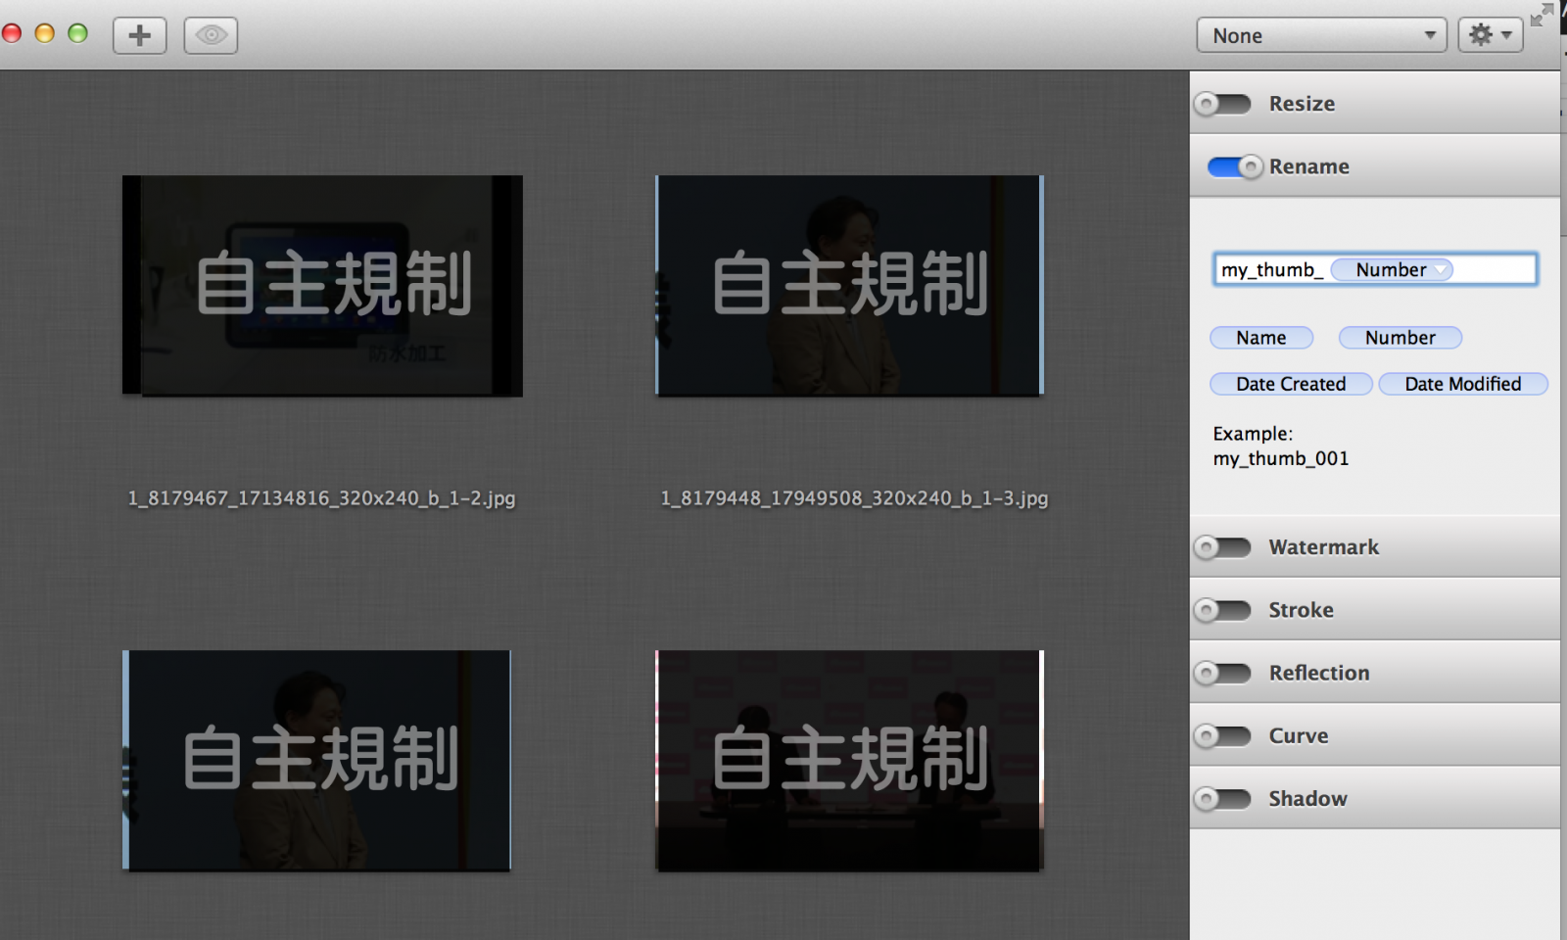Collapse the Rename section header
The width and height of the screenshot is (1567, 940).
tap(1375, 165)
